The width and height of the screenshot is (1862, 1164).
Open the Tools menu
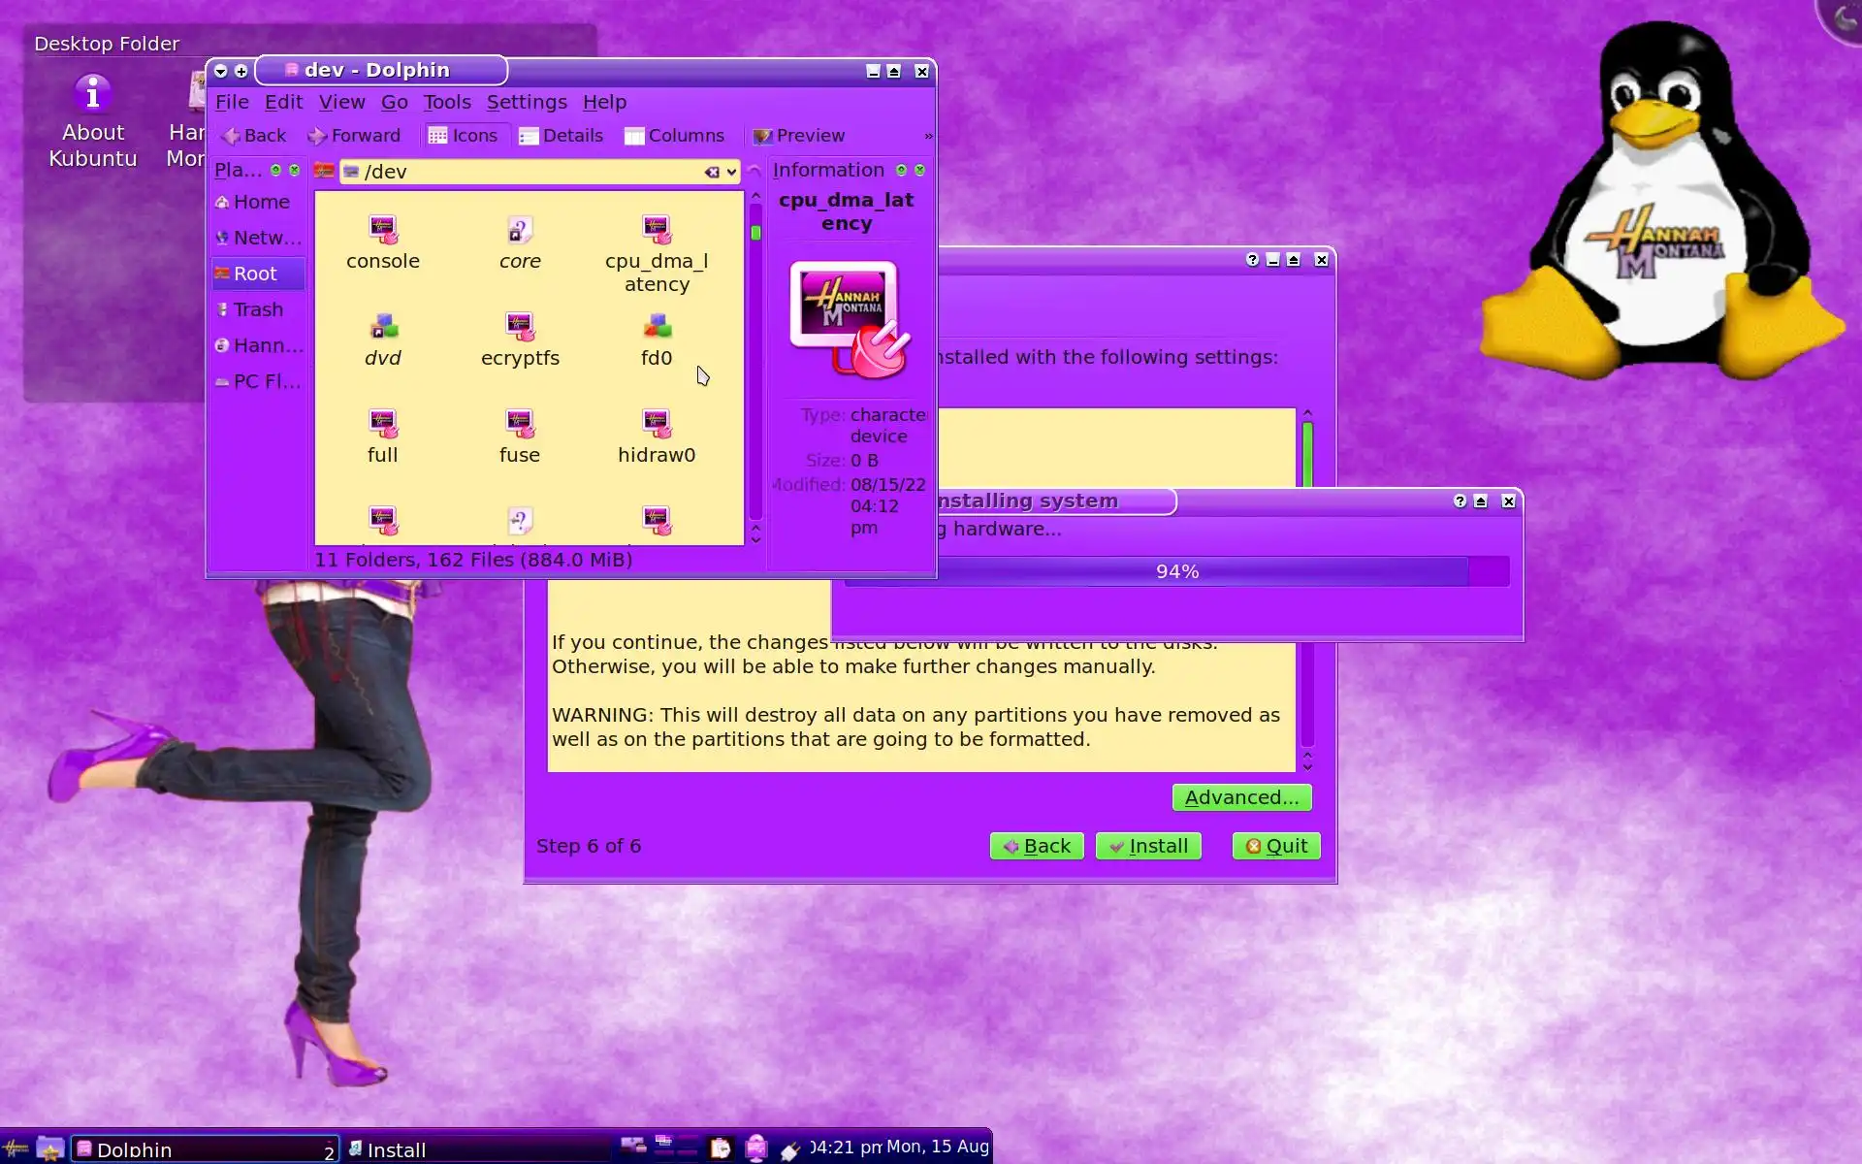446,102
